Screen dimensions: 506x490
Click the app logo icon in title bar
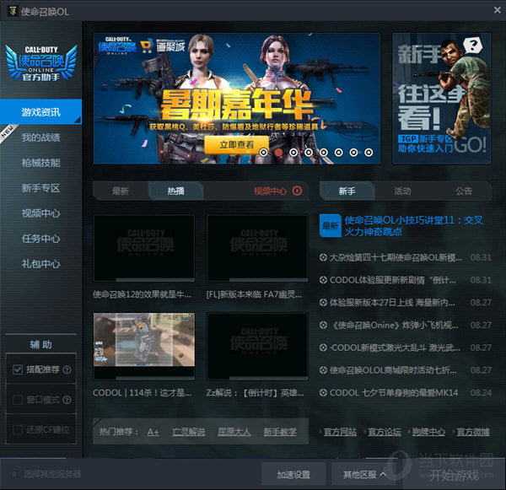point(13,11)
